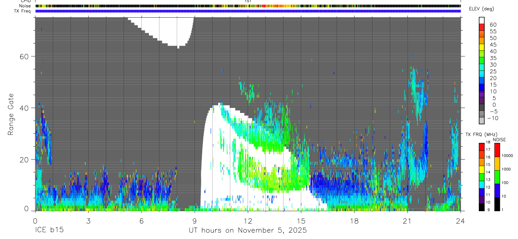Pick the black 9–10 MHz TX FRQ swatch
This screenshot has width=518, height=239.
pos(482,207)
